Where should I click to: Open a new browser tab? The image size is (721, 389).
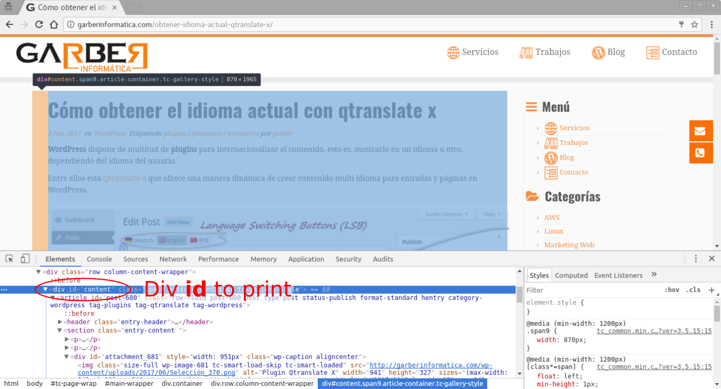(134, 8)
